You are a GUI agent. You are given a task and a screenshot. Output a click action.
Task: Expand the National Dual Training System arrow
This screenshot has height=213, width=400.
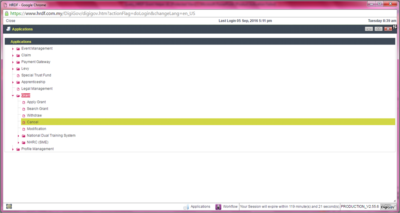[x=18, y=136]
